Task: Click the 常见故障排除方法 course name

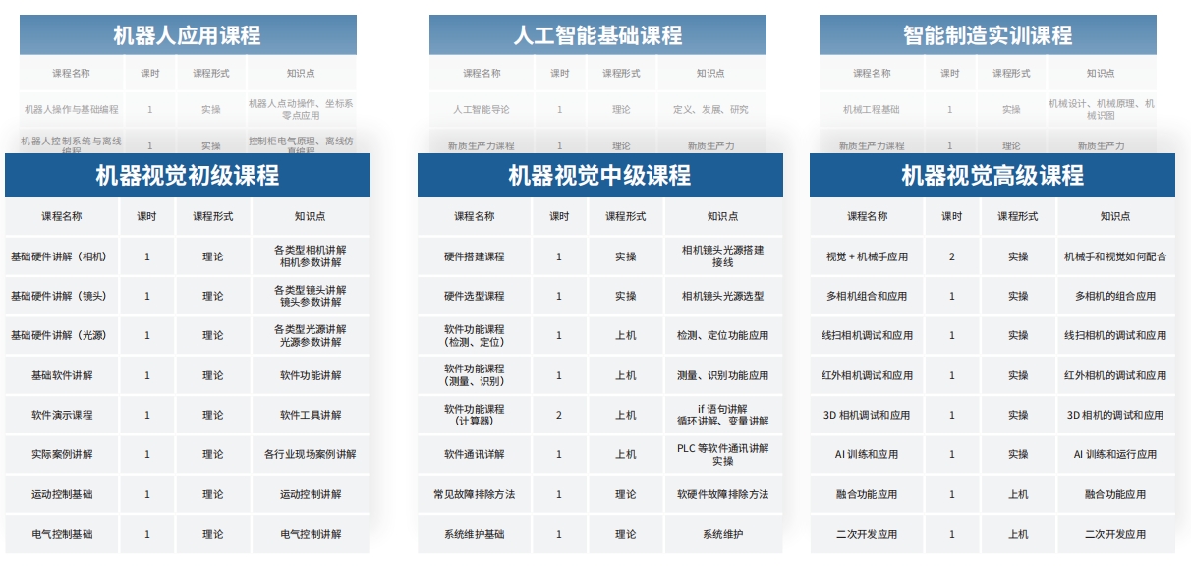Action: pyautogui.click(x=474, y=494)
